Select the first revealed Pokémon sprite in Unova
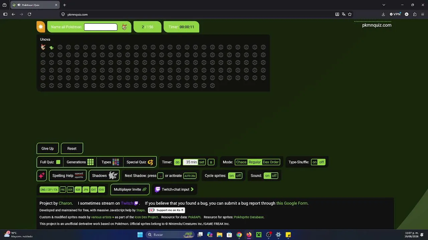Viewport: 428px width, 240px height. point(43,47)
